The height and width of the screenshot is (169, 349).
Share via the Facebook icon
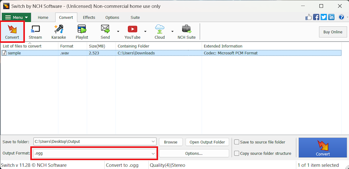316,17
